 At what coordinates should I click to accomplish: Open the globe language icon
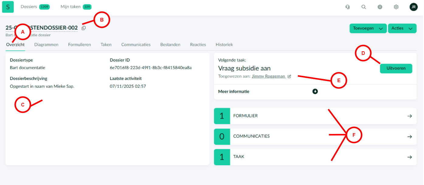pos(380,7)
